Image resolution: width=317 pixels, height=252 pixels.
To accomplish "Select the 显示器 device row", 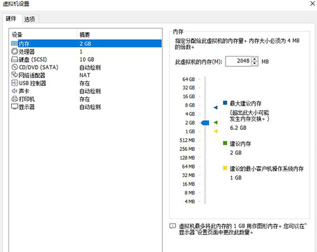I will point(86,107).
